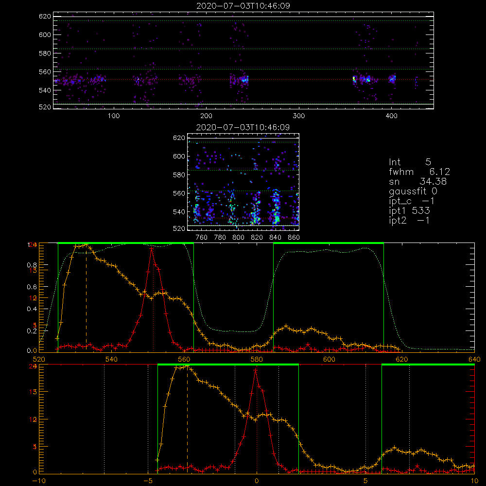Click the 'ipt1 533' readout
Image resolution: width=486 pixels, height=486 pixels.
(x=409, y=211)
